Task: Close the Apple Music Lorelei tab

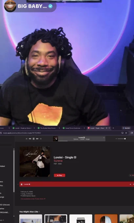Action: 109,128
